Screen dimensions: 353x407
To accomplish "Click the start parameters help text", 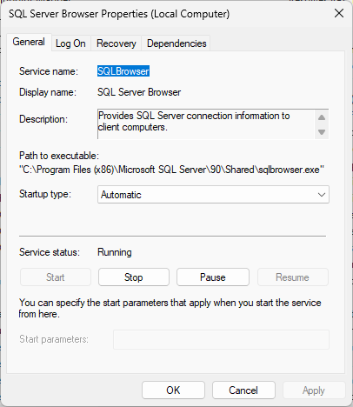I will tap(170, 308).
